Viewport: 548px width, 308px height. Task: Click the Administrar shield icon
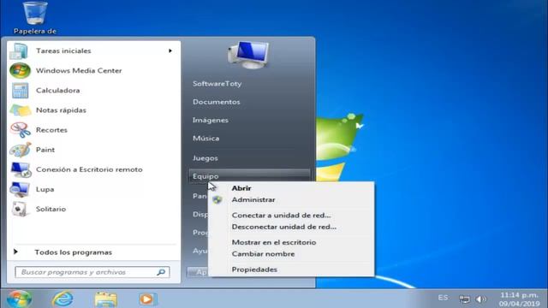point(217,199)
